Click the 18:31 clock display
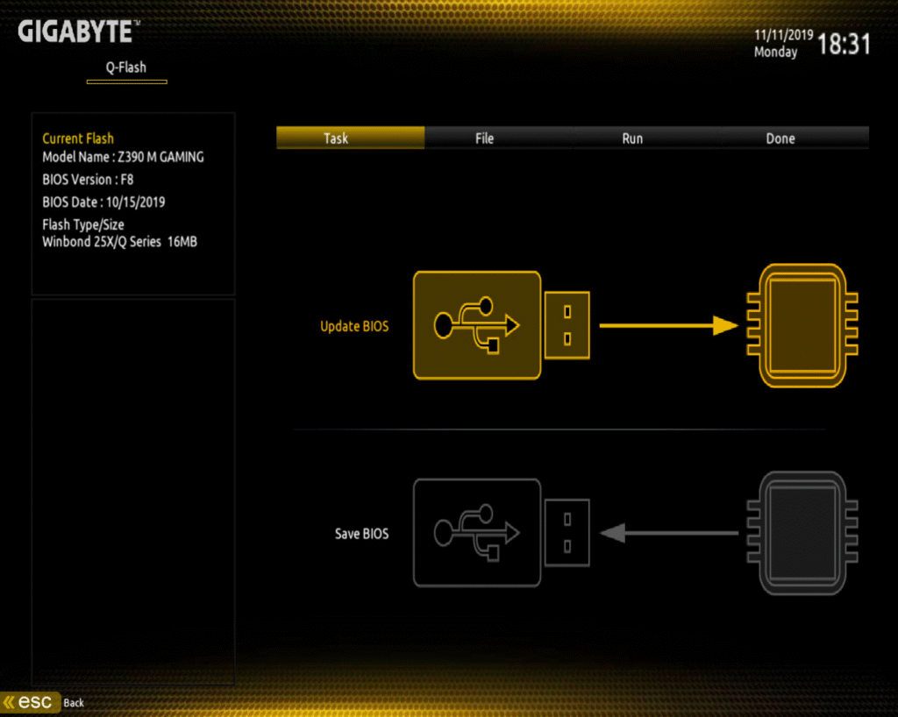The image size is (898, 717). (x=844, y=45)
